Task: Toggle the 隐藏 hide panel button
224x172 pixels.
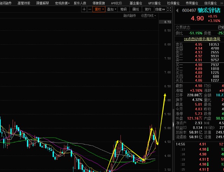Action: pos(159,9)
